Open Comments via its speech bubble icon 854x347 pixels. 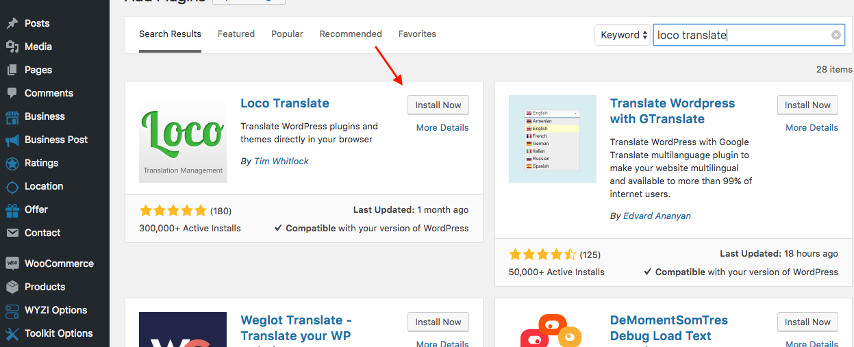coord(12,93)
